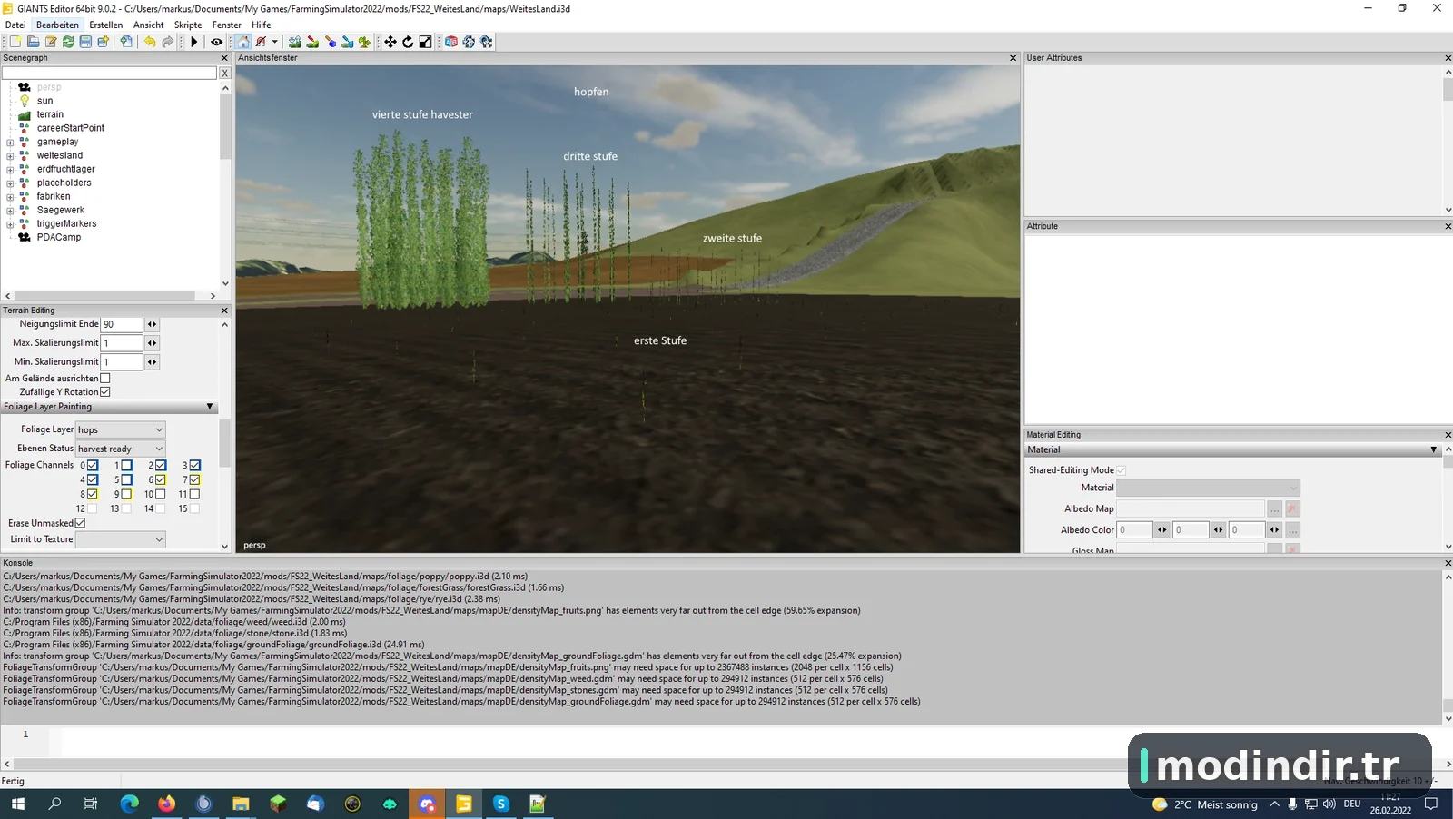This screenshot has height=819, width=1453.
Task: Toggle Foliage Channel 3 checkbox
Action: coord(195,465)
